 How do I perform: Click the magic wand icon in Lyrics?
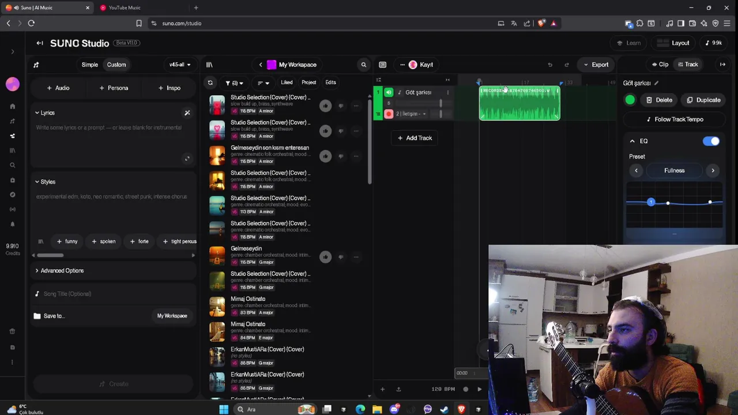pos(187,113)
